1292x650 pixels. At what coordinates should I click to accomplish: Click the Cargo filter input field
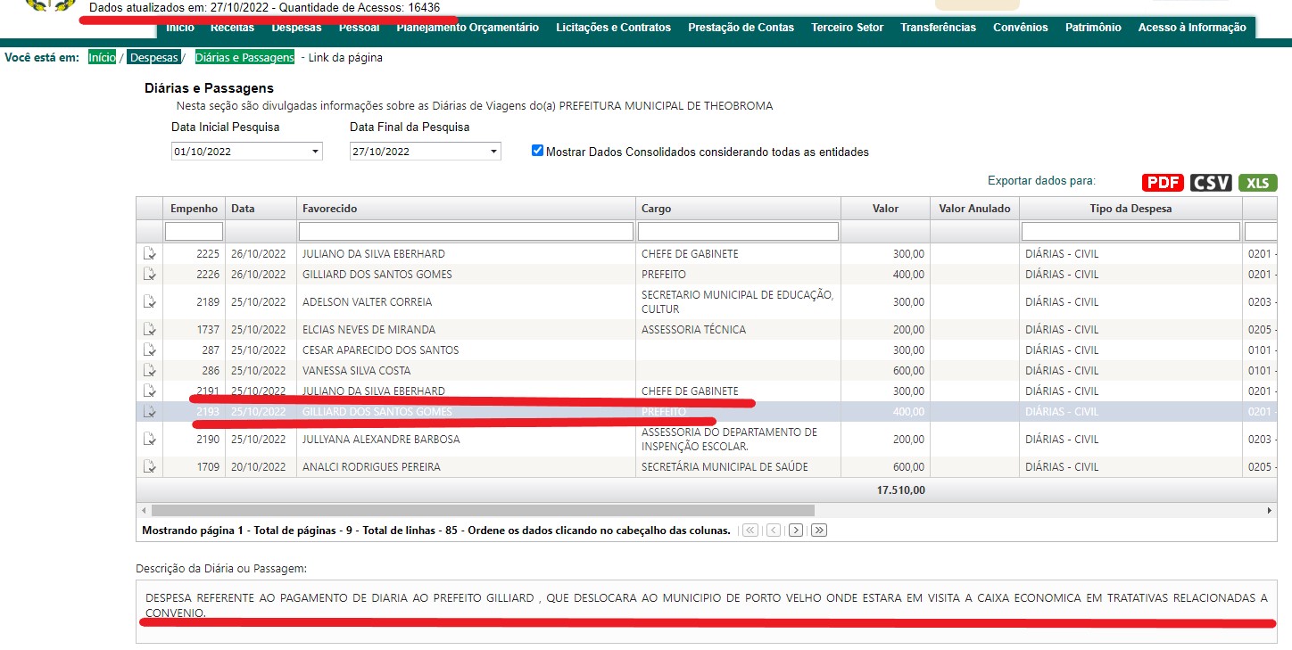pos(738,232)
